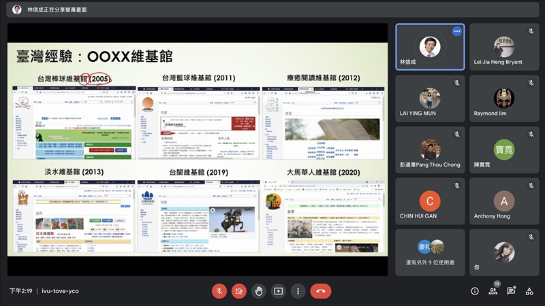Raise hand in the meeting
Screen dimensions: 545x306
coord(259,291)
